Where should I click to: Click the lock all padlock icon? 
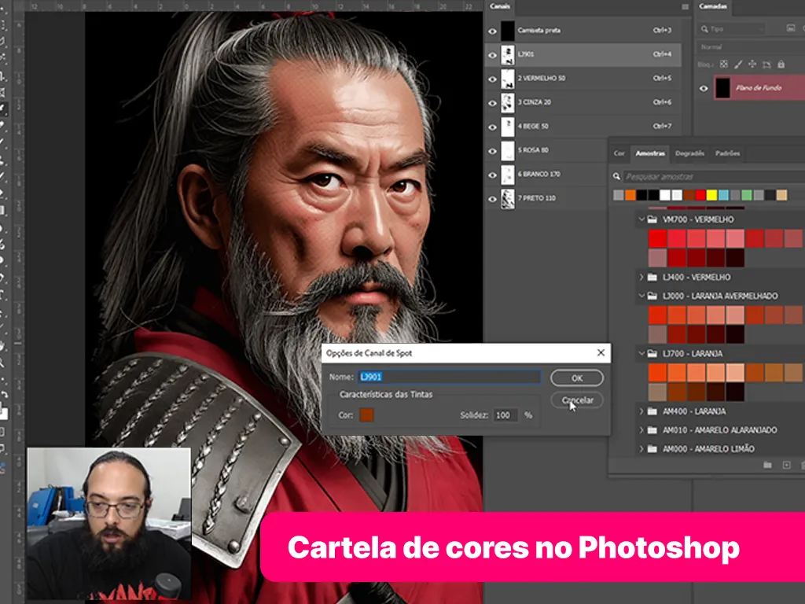780,64
